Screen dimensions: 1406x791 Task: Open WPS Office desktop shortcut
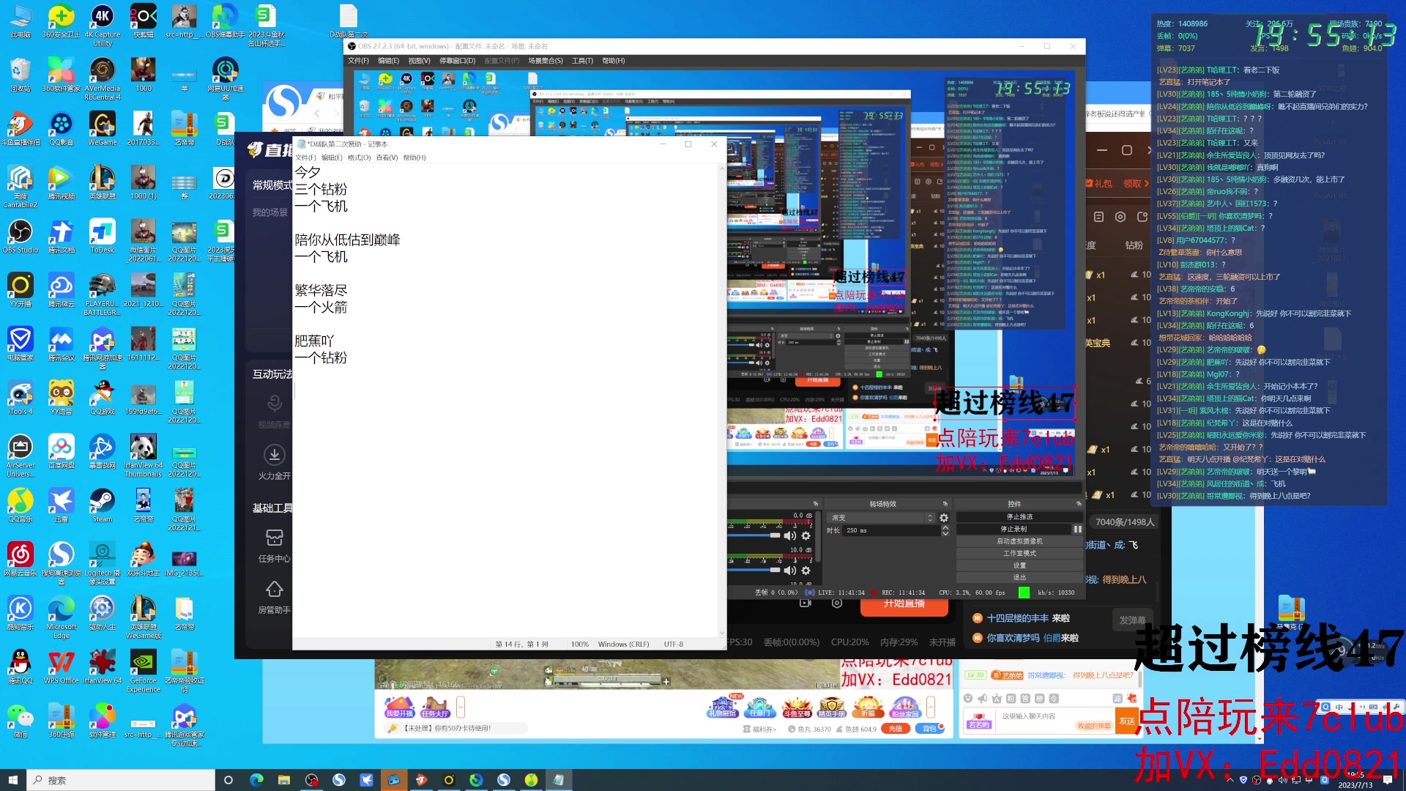click(62, 667)
